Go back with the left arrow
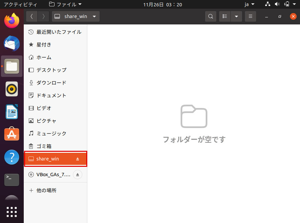 (32, 16)
